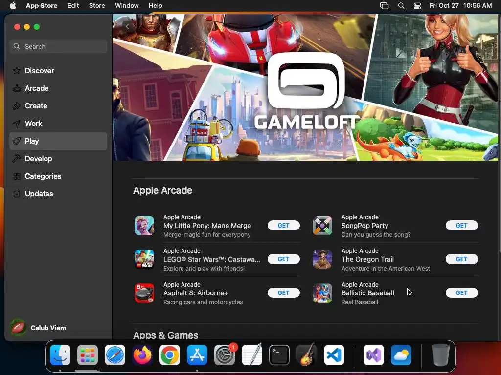
Task: Open the Edit menu
Action: (73, 5)
